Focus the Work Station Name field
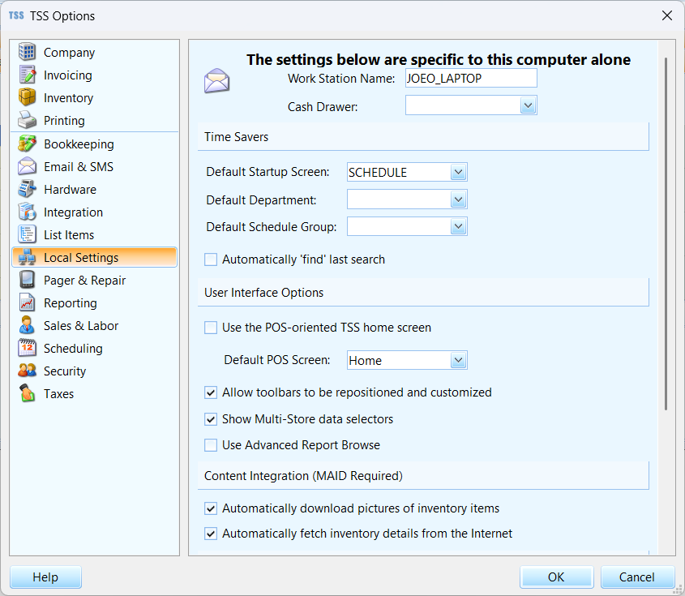 pos(471,78)
